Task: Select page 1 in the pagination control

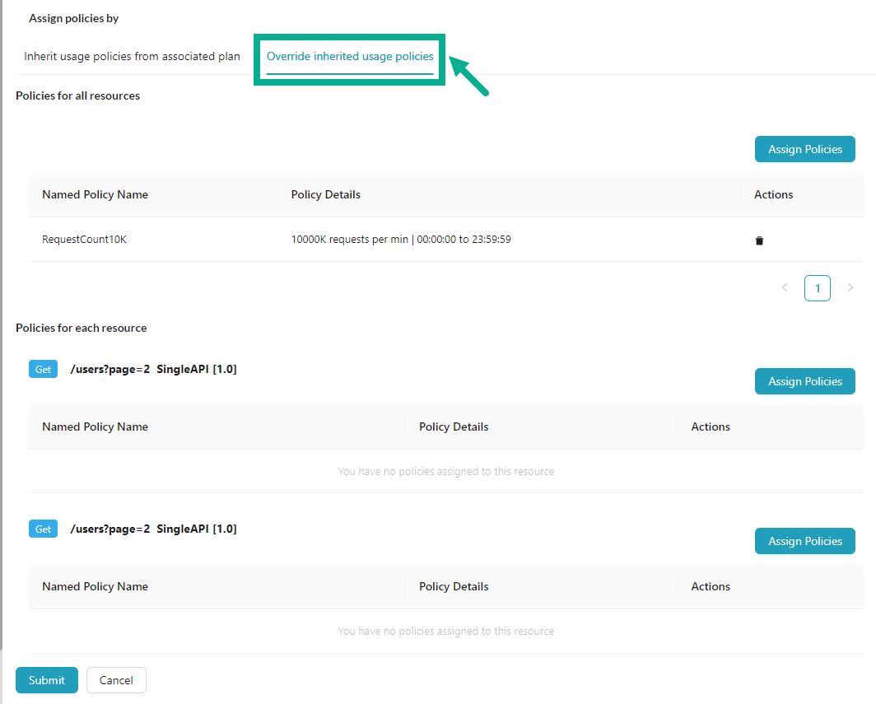Action: [x=818, y=287]
